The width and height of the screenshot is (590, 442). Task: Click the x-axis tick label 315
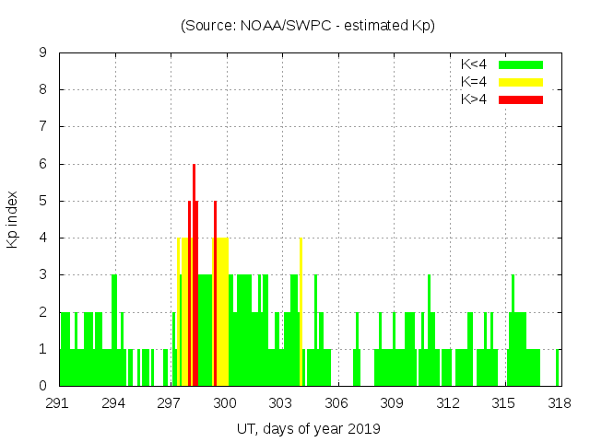pyautogui.click(x=502, y=403)
